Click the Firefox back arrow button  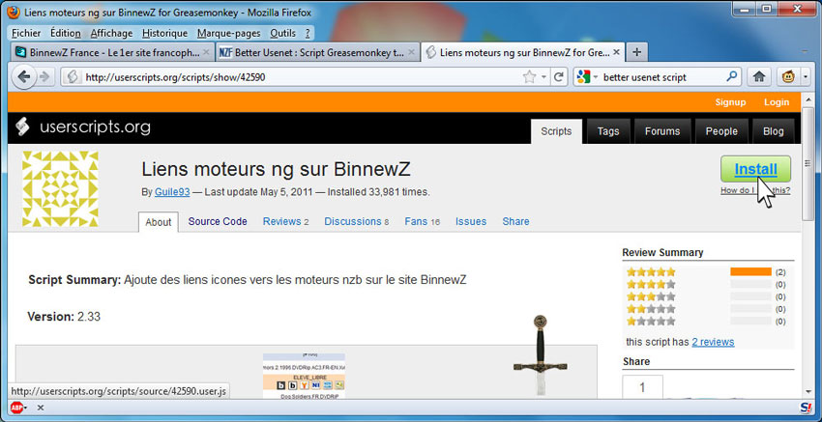coord(24,77)
